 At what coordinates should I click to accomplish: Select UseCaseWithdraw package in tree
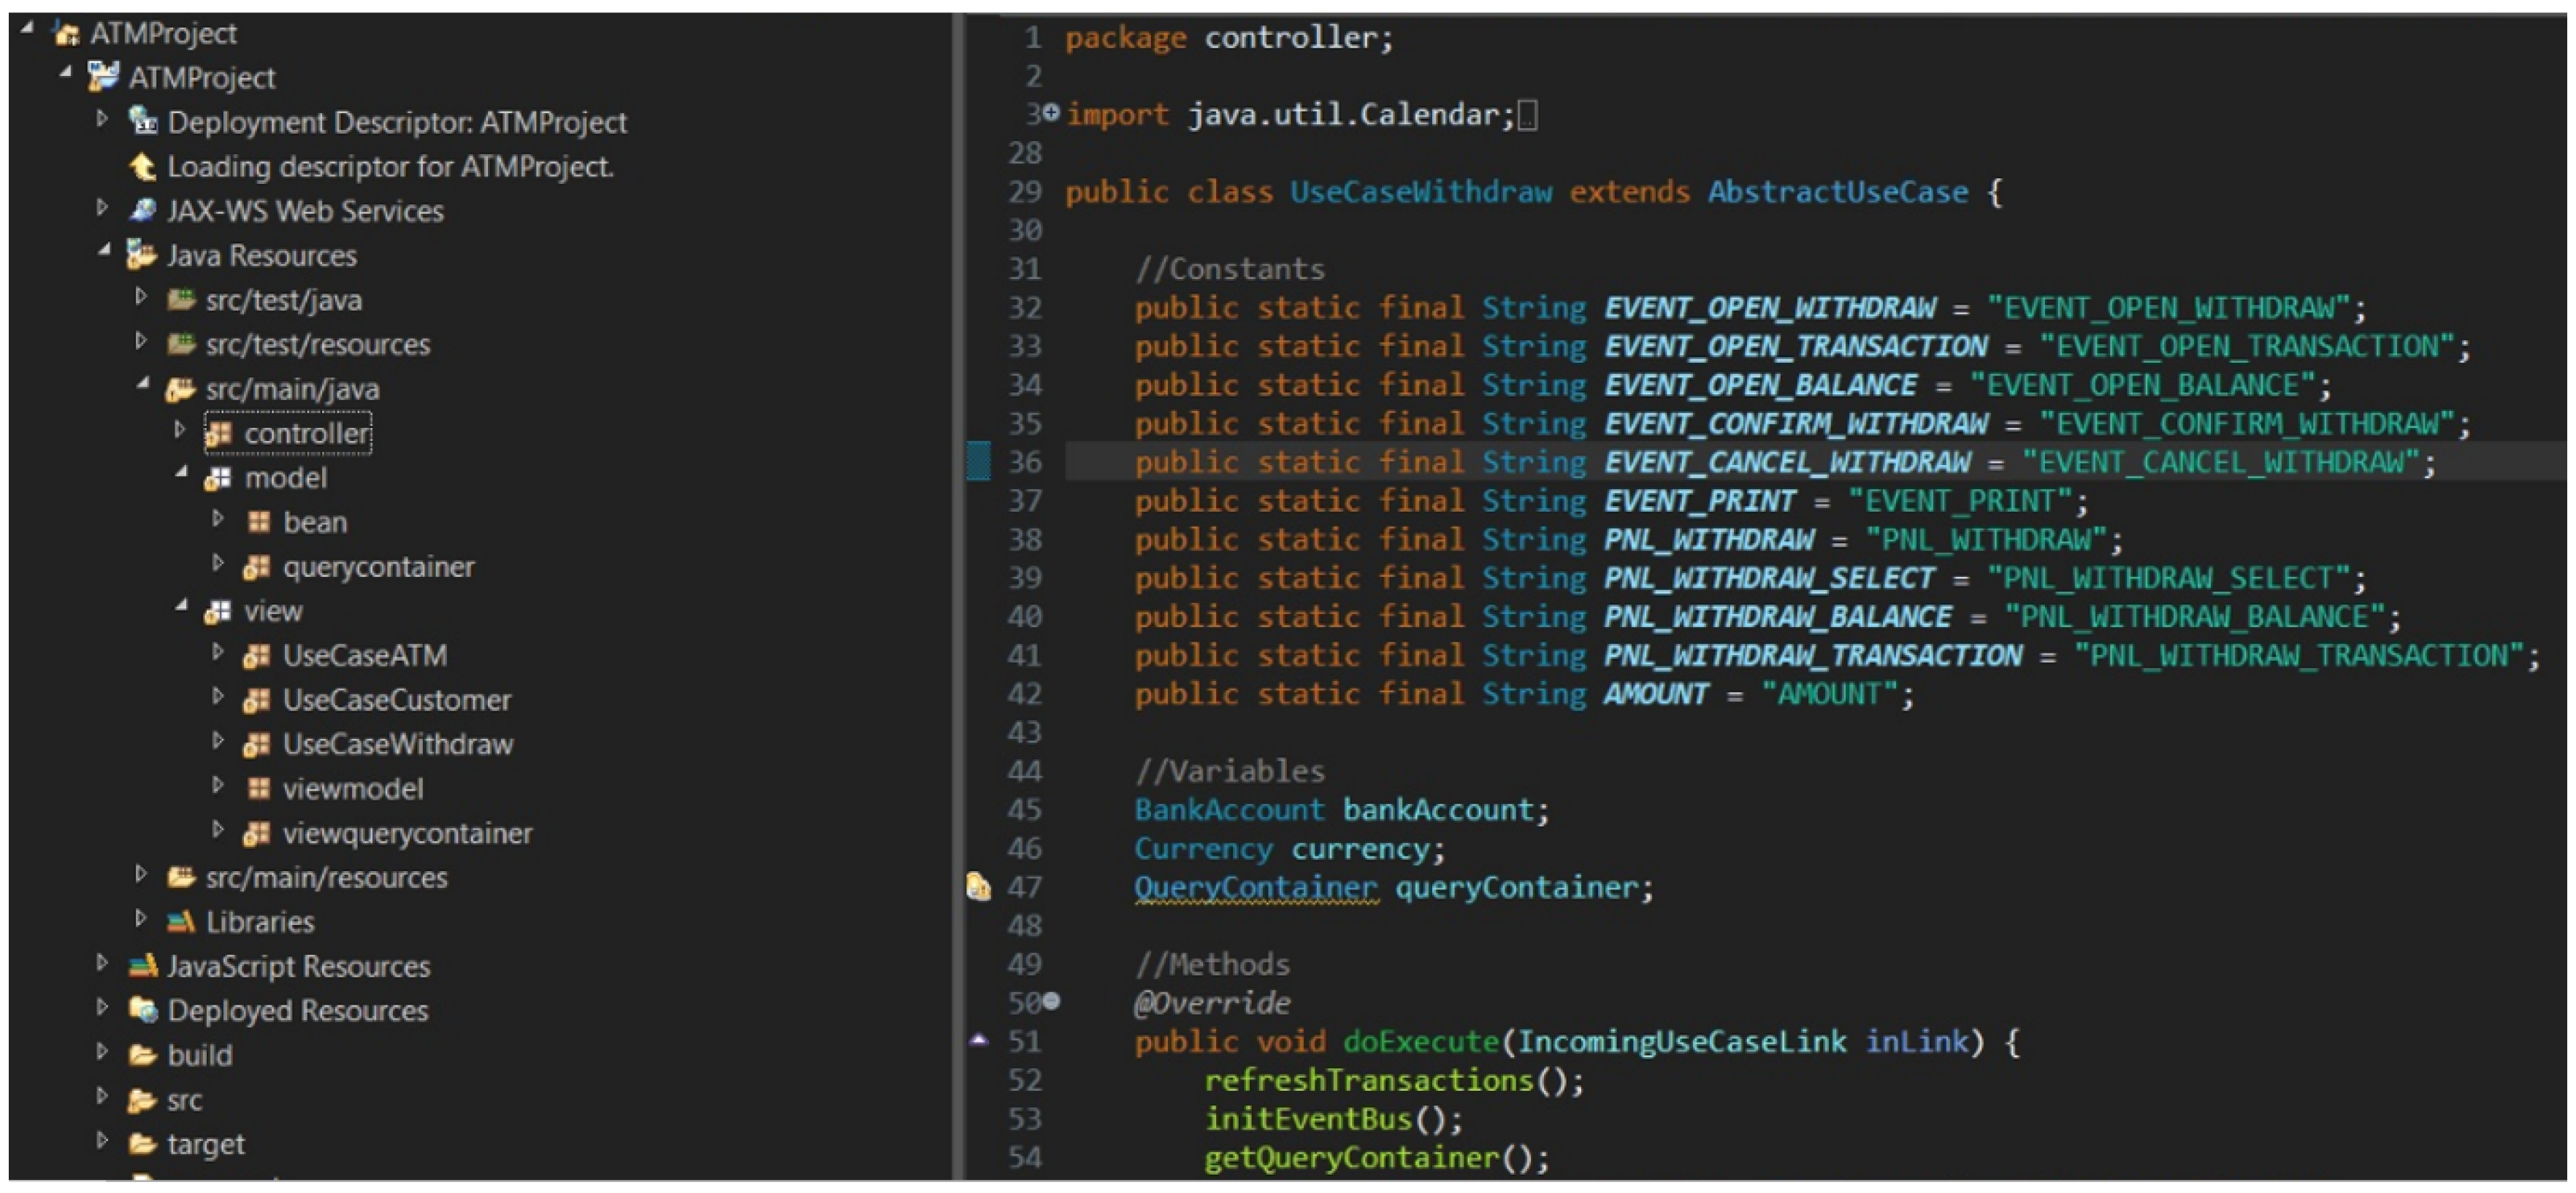pyautogui.click(x=397, y=744)
